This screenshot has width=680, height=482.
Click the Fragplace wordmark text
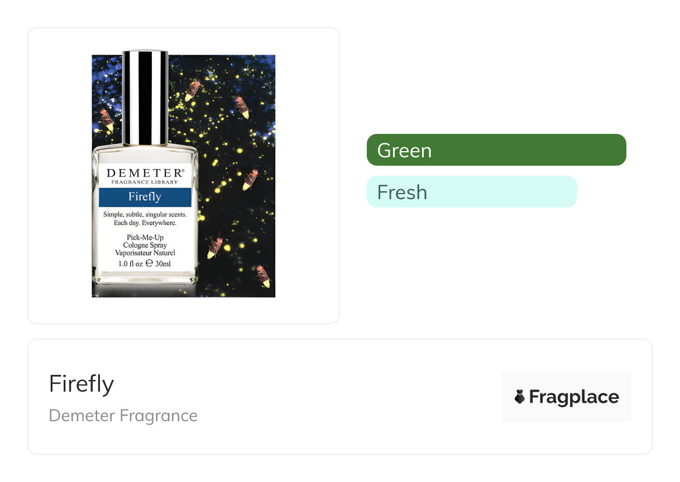pyautogui.click(x=574, y=397)
